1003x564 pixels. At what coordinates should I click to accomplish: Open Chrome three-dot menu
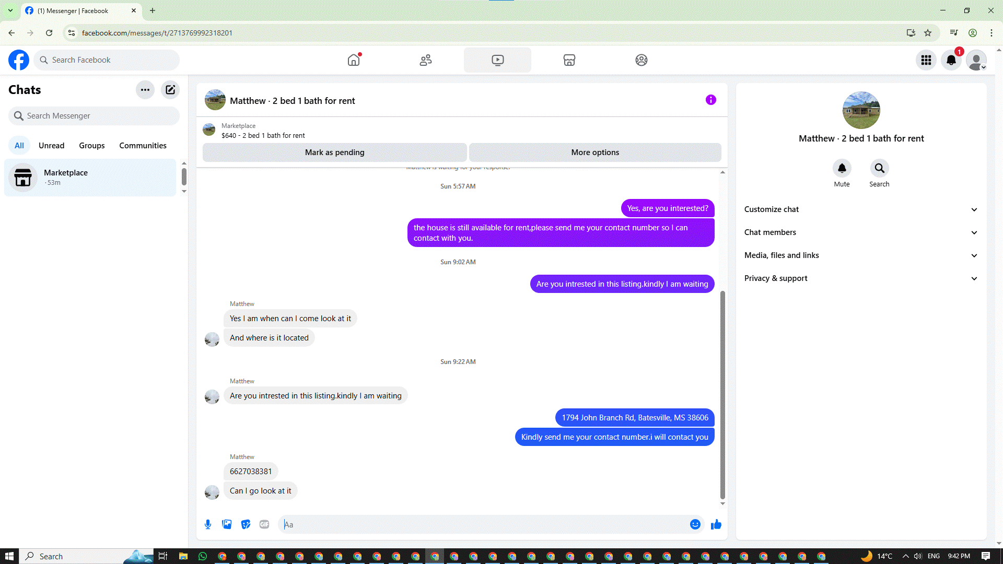click(x=992, y=33)
